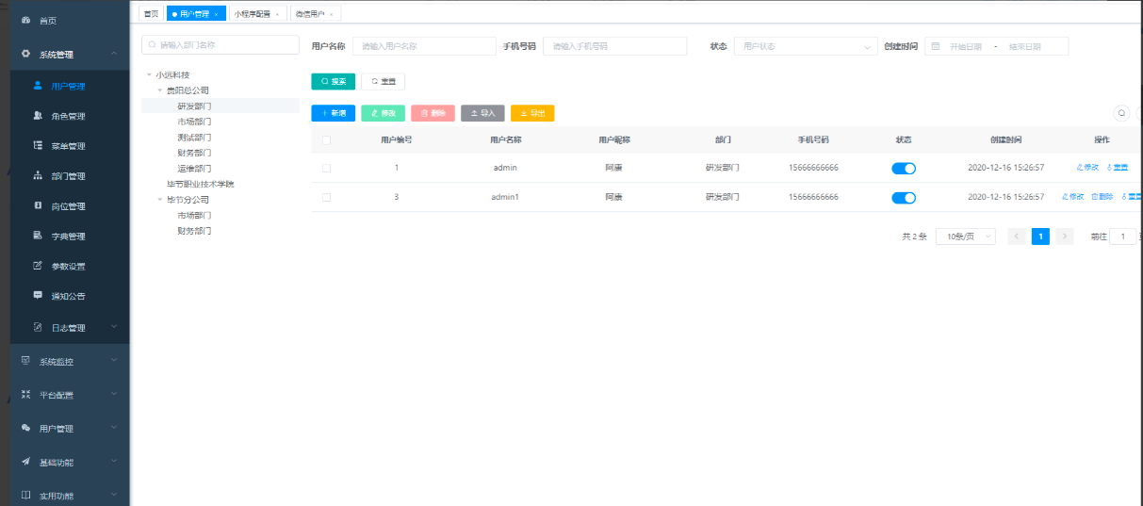Toggle status switch for user admin

pos(904,168)
